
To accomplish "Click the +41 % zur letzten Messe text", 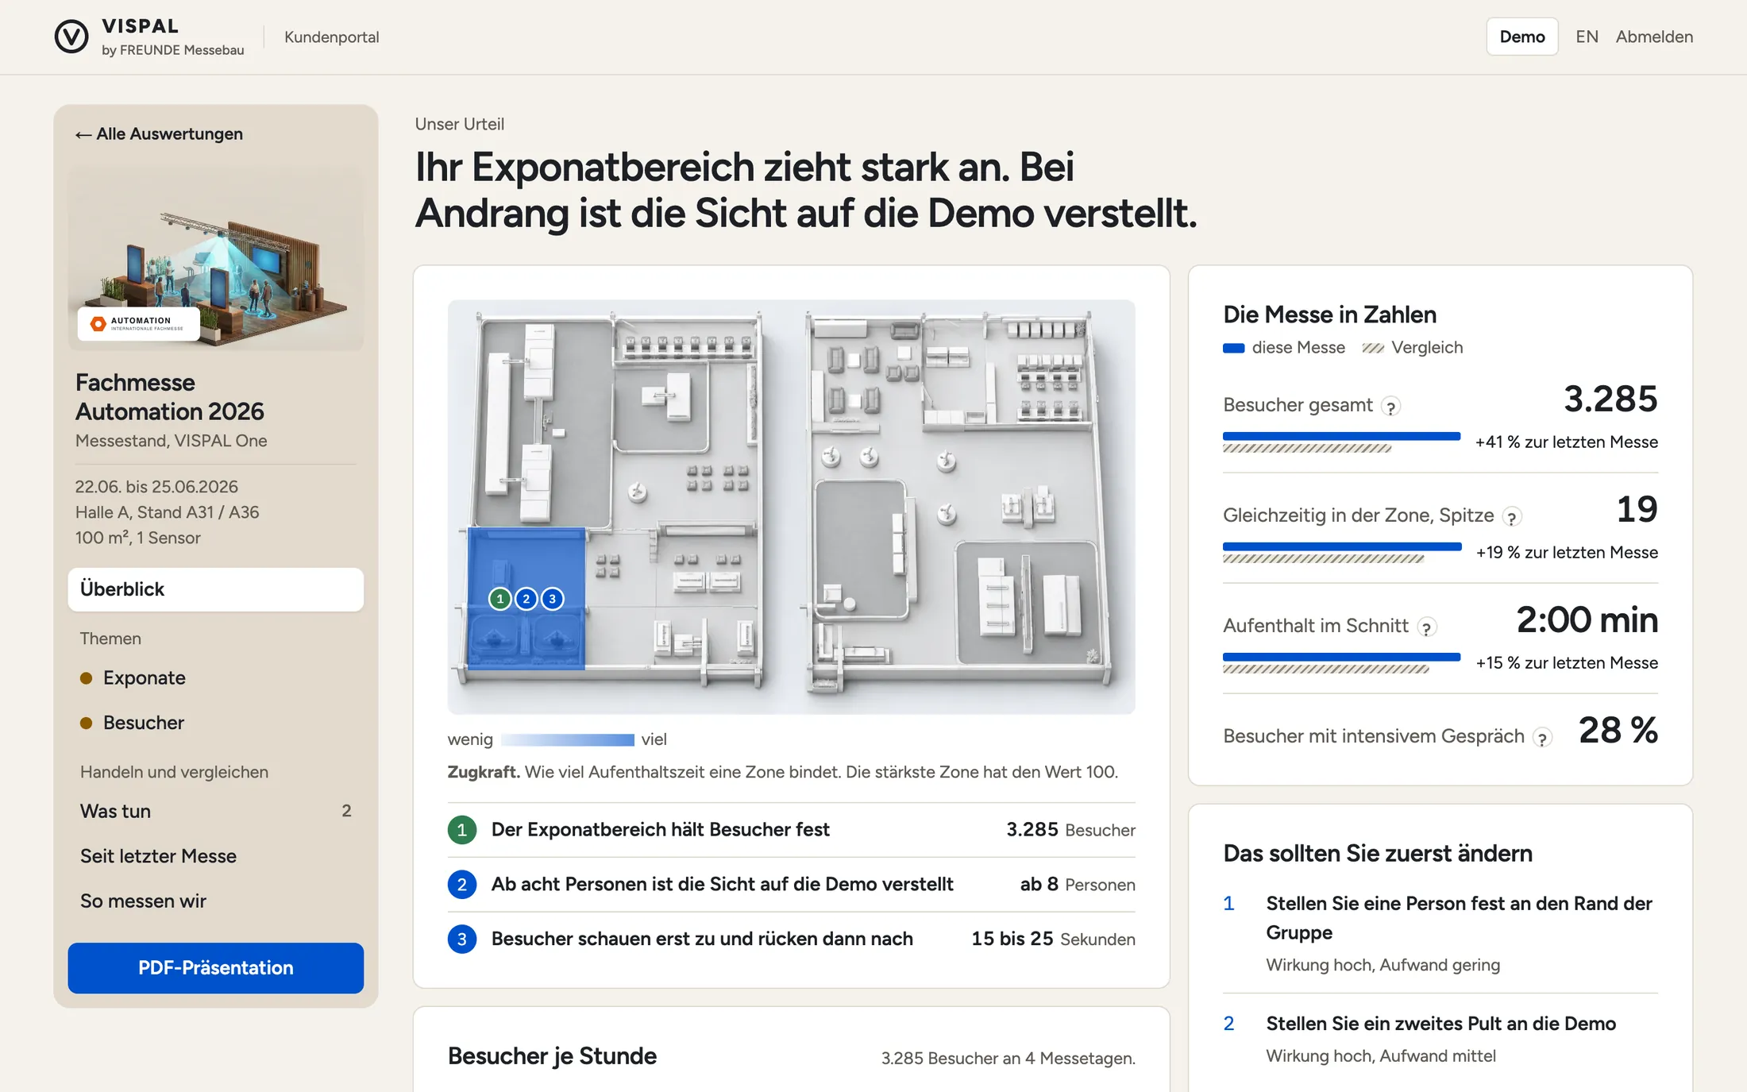I will click(1566, 442).
